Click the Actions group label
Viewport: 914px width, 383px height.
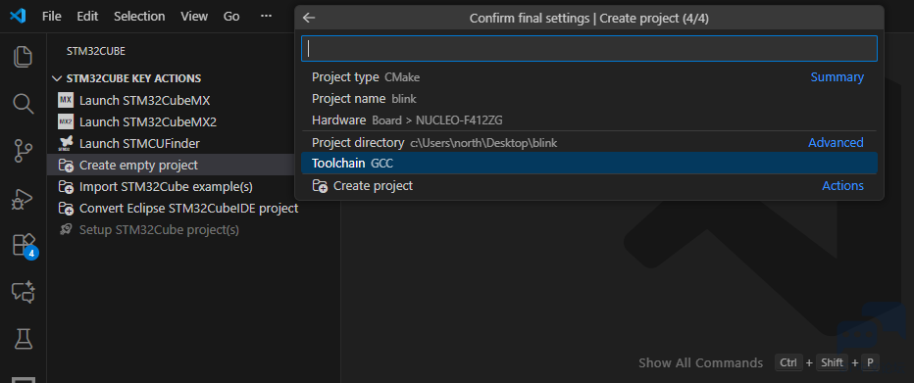(842, 186)
